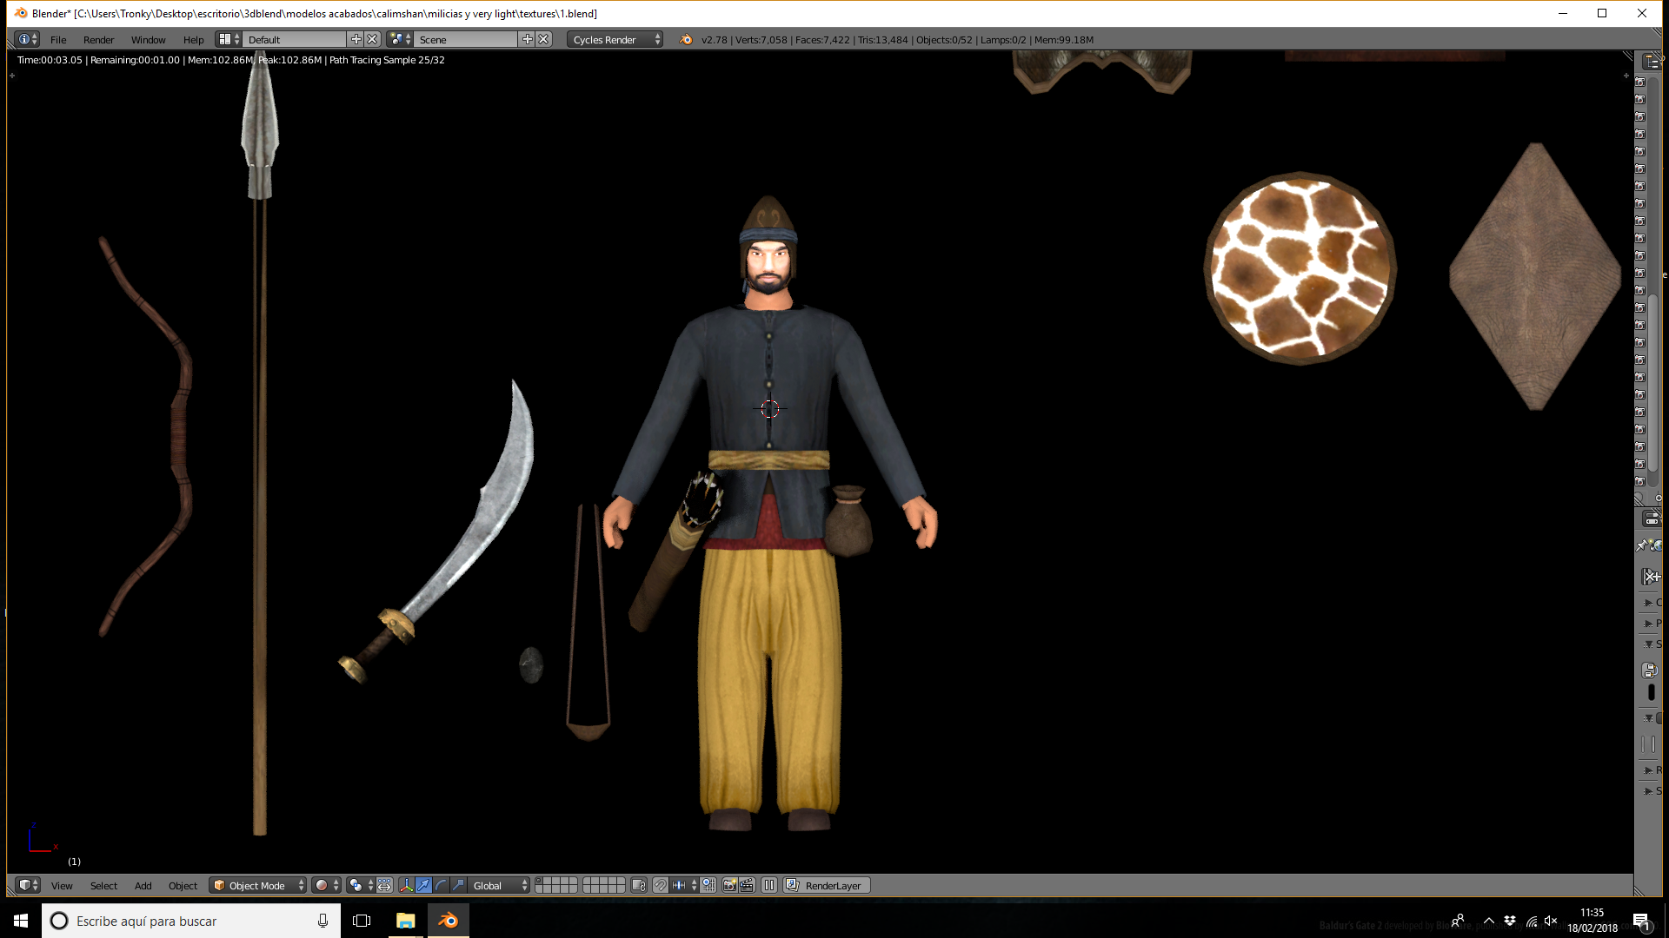Open the Render menu
This screenshot has width=1669, height=938.
tap(98, 39)
